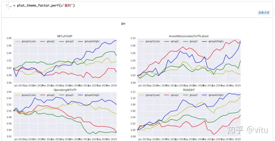
Task: Click the InvestRAssociatesToTPLatest chart title
Action: (189, 36)
